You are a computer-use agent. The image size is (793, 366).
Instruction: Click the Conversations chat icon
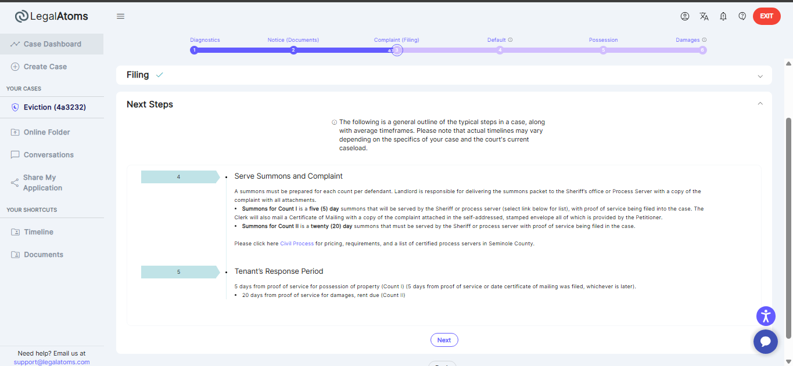click(15, 155)
